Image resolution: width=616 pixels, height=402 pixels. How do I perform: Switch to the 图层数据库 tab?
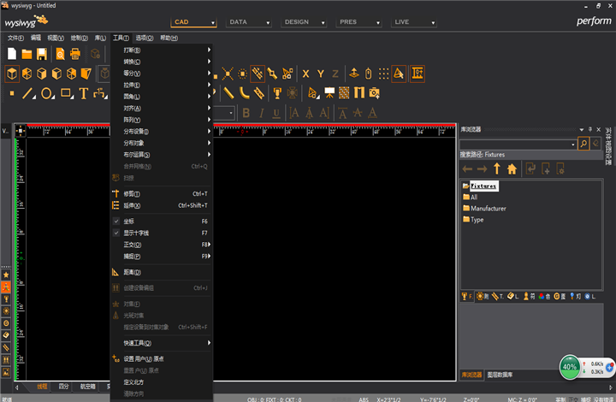pyautogui.click(x=500, y=375)
